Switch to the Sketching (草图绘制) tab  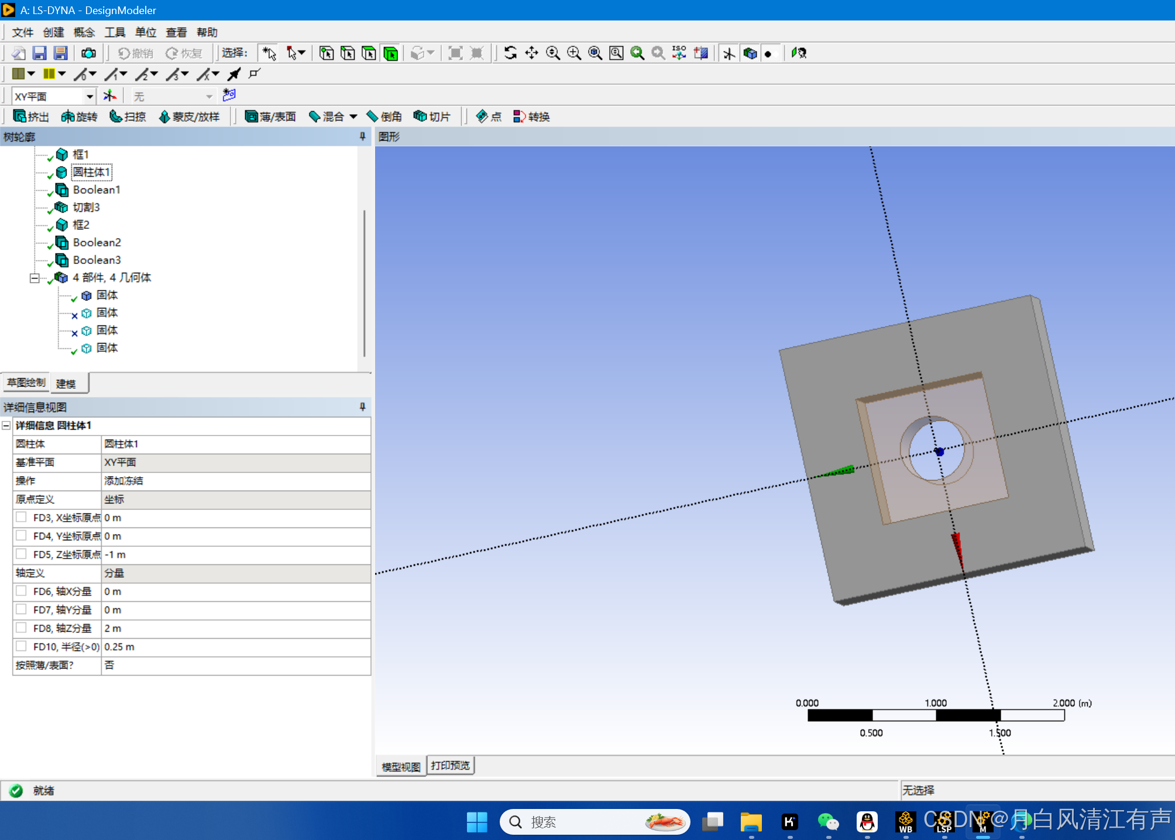click(x=26, y=383)
